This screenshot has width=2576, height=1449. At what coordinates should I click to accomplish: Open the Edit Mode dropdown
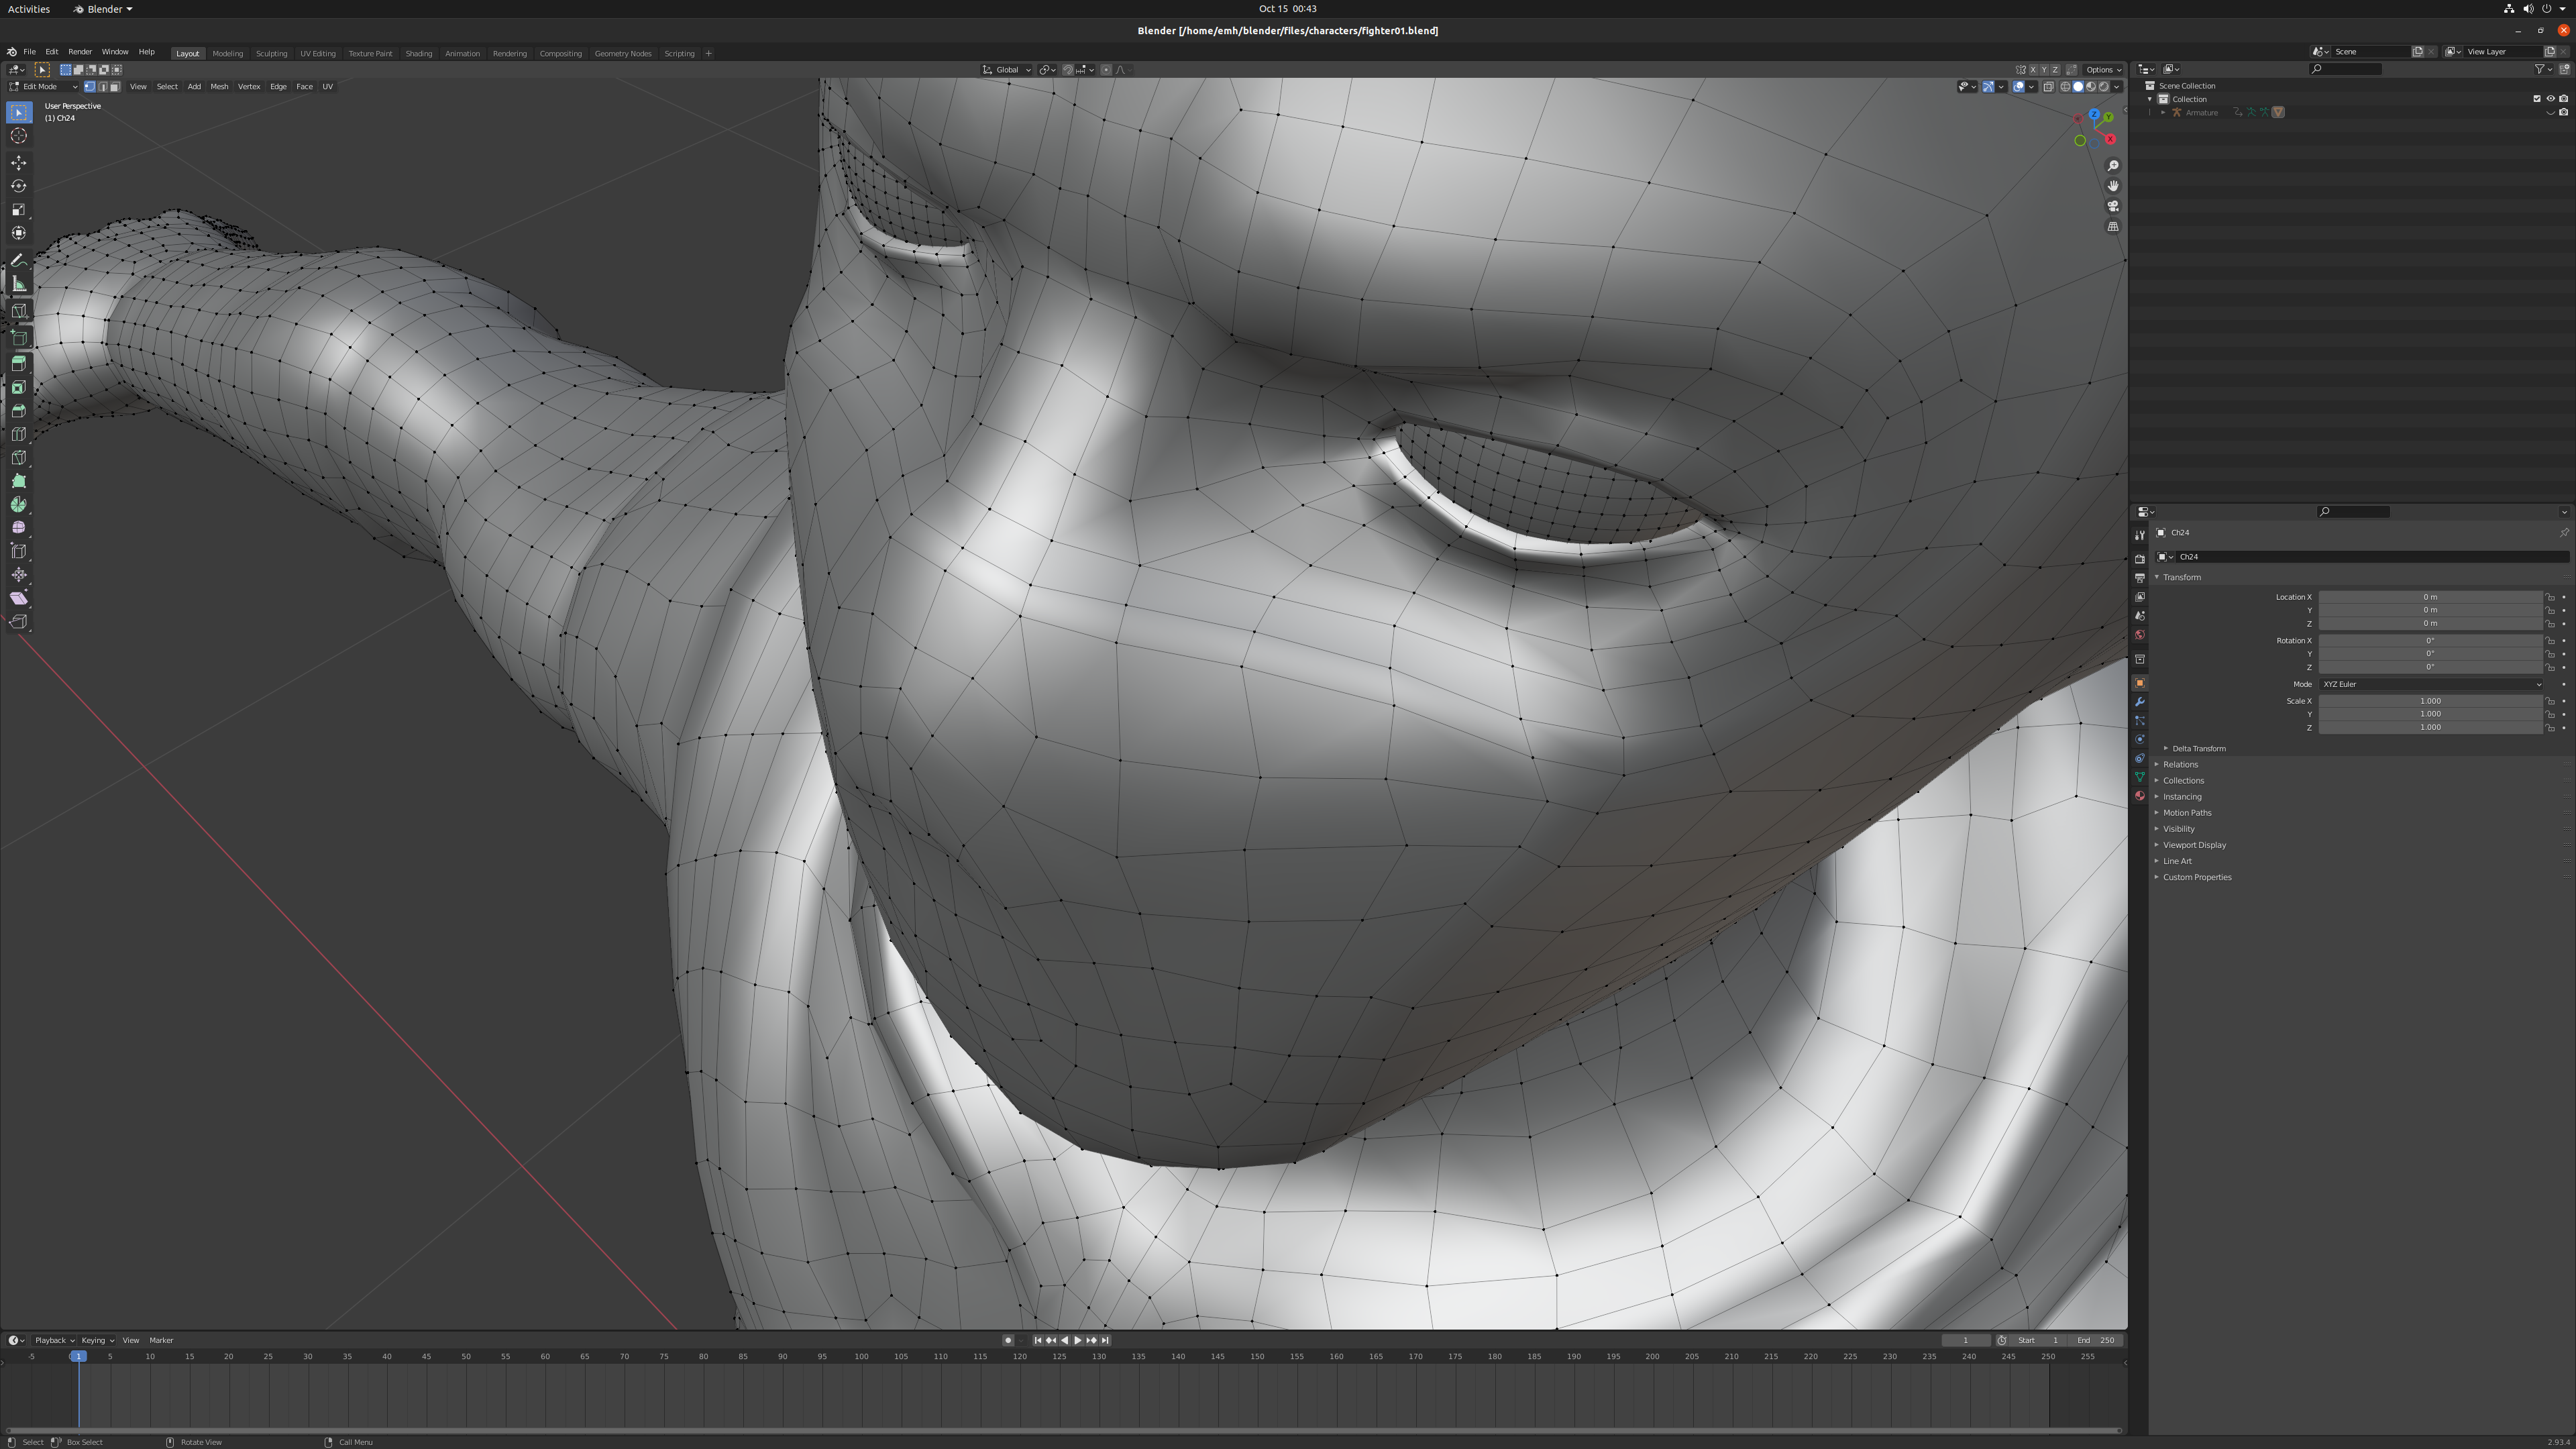pos(44,87)
